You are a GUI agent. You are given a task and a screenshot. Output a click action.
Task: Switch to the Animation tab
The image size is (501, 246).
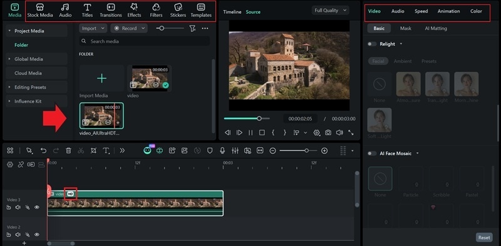coord(448,11)
